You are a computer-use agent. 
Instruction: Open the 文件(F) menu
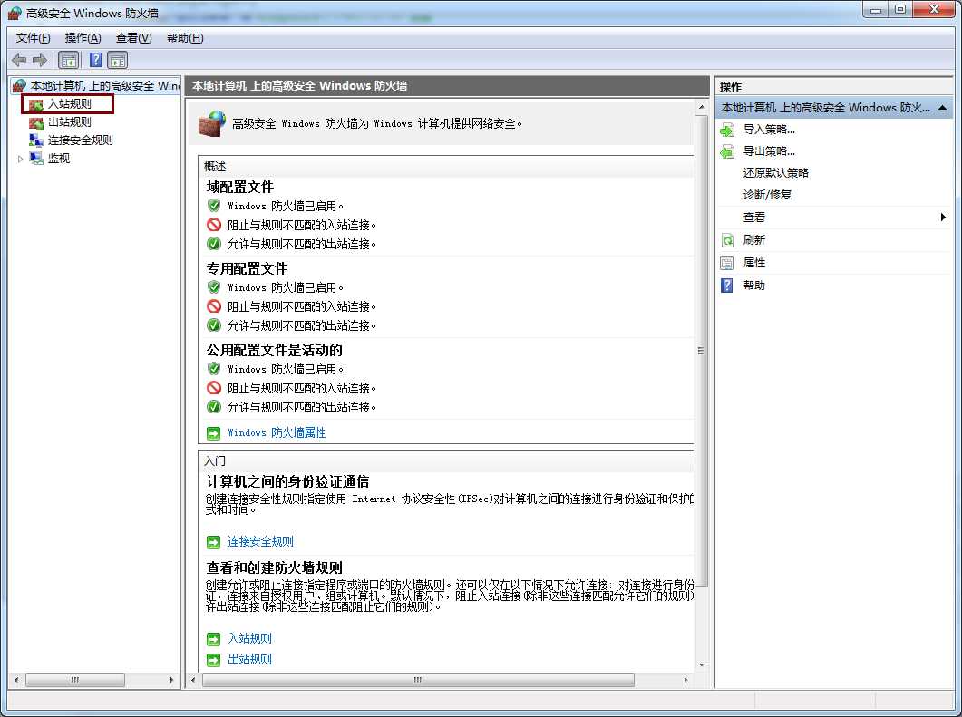click(34, 38)
